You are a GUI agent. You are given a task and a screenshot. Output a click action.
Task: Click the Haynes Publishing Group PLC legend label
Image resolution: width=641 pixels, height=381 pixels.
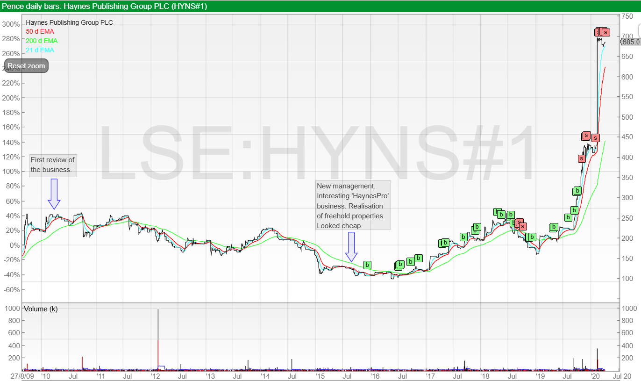69,22
